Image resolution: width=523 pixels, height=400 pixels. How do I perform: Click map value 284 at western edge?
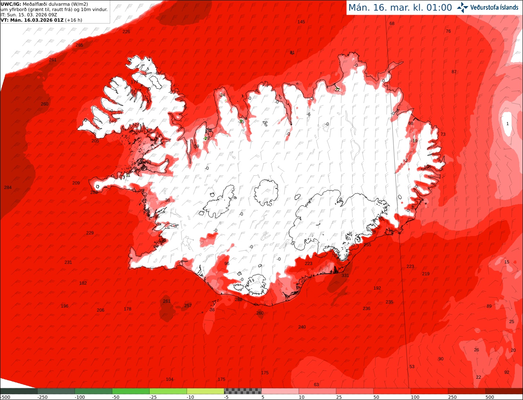coord(8,187)
